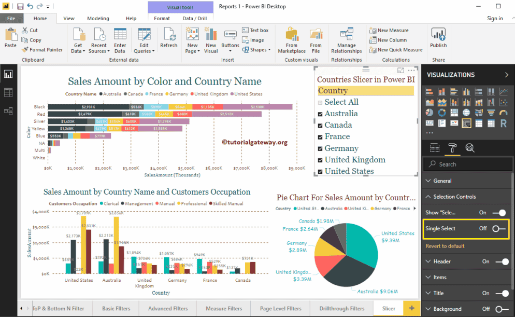Click the Refresh icon in External data

168,37
